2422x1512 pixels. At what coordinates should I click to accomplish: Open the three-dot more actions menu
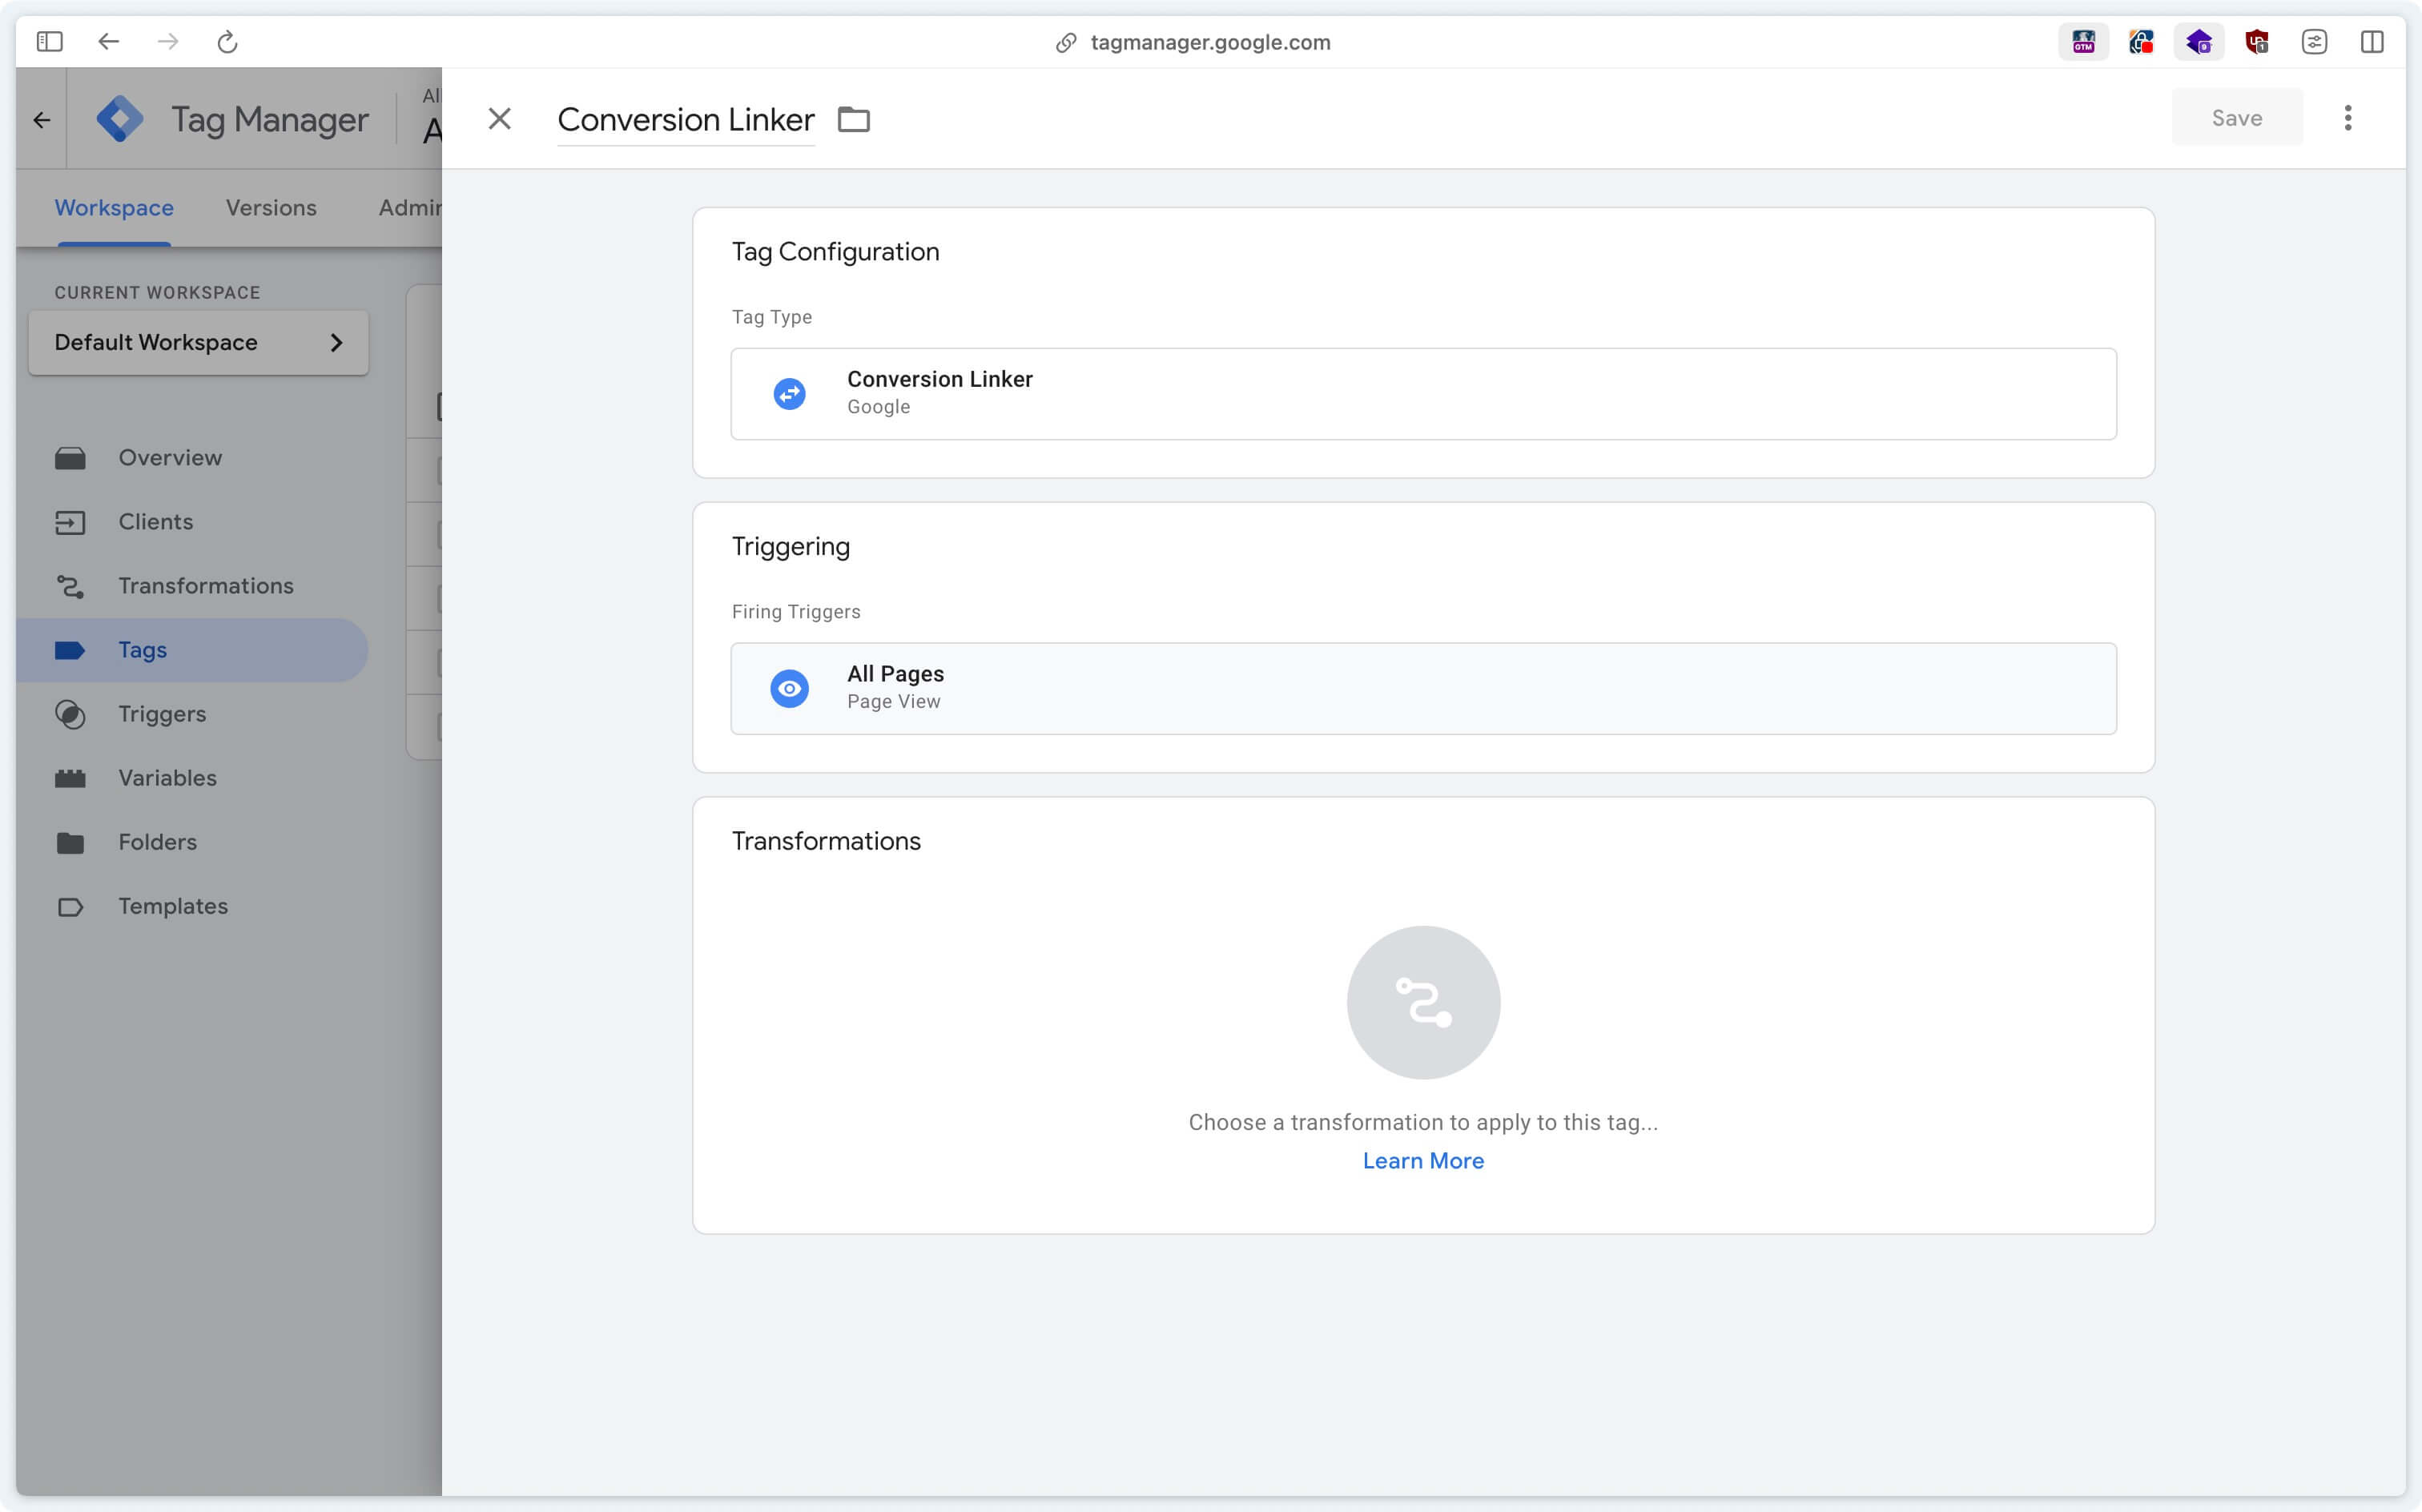[2347, 118]
